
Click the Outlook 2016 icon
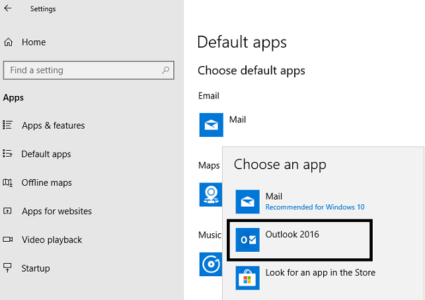[247, 240]
